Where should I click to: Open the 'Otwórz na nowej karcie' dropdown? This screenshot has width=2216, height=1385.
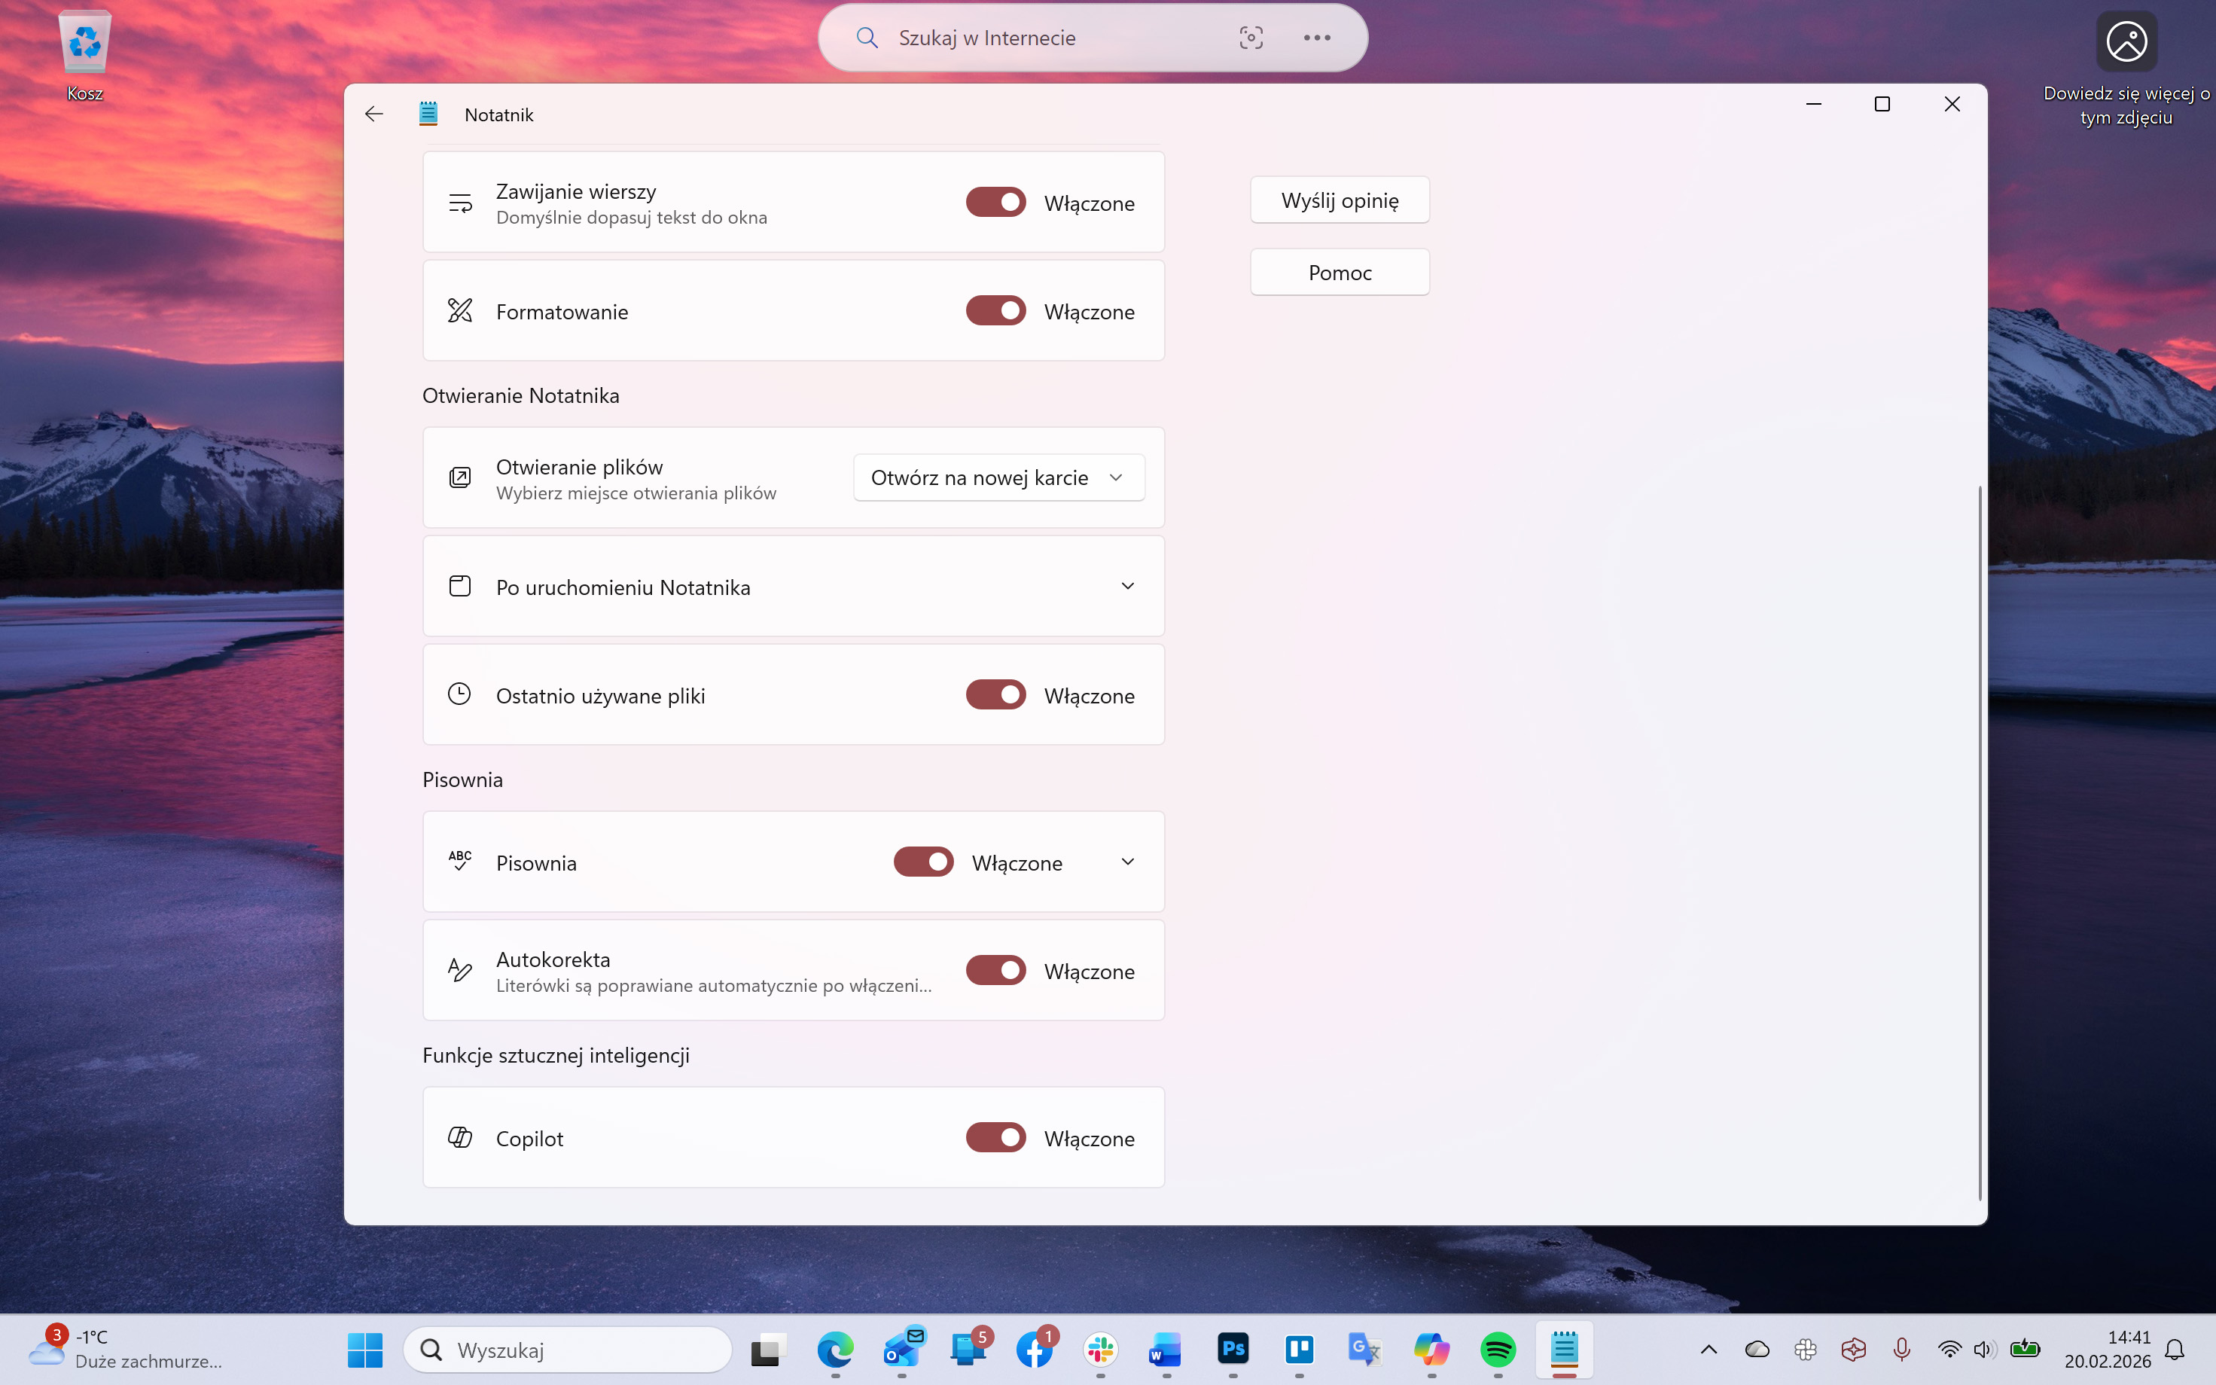pyautogui.click(x=998, y=477)
